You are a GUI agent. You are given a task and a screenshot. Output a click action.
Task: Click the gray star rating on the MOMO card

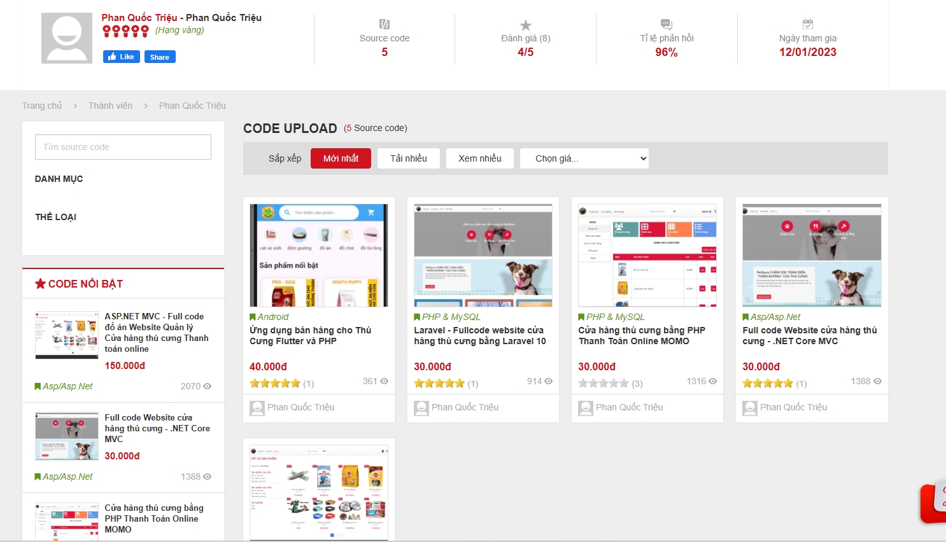click(x=604, y=383)
